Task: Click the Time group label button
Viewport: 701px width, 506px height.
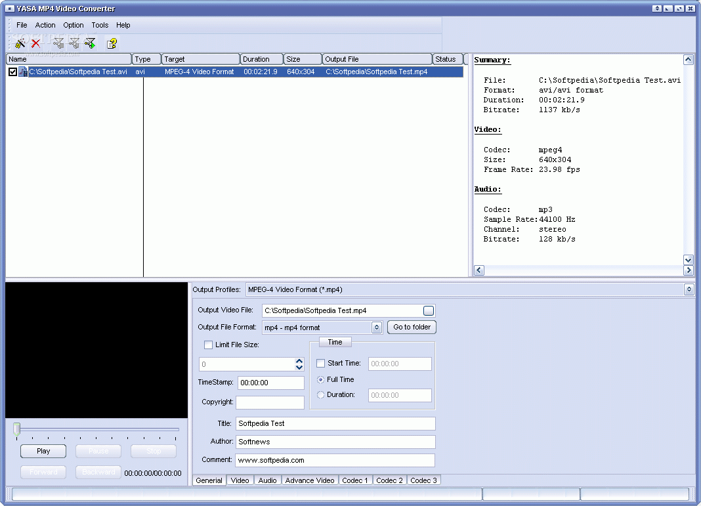Action: coord(335,342)
